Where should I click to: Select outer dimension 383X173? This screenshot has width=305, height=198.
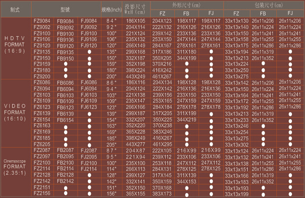tap(162, 194)
